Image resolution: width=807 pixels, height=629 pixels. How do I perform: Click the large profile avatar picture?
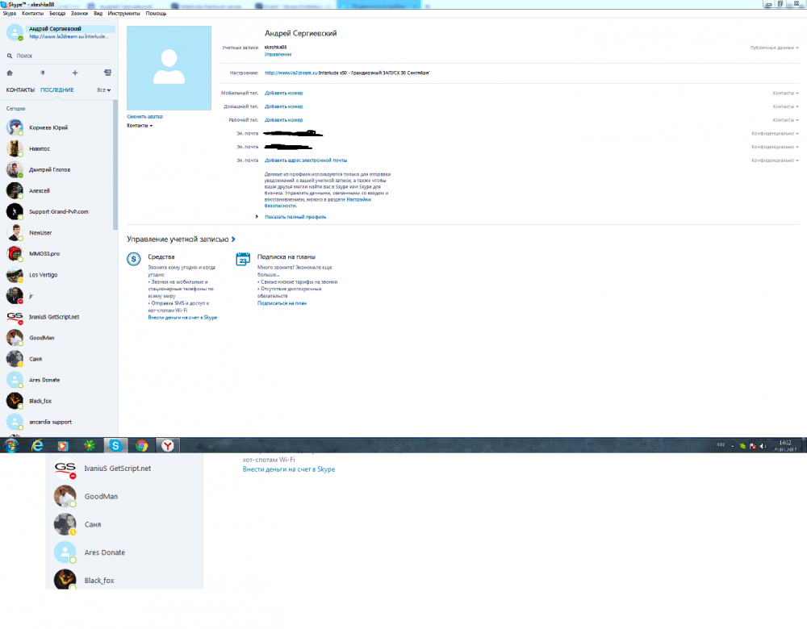(169, 69)
